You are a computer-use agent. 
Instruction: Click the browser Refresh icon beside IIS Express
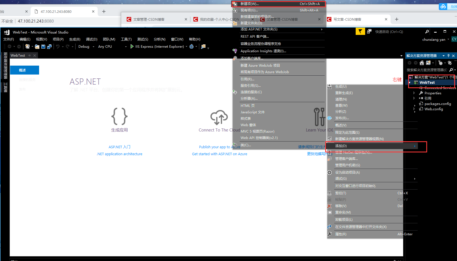point(192,46)
